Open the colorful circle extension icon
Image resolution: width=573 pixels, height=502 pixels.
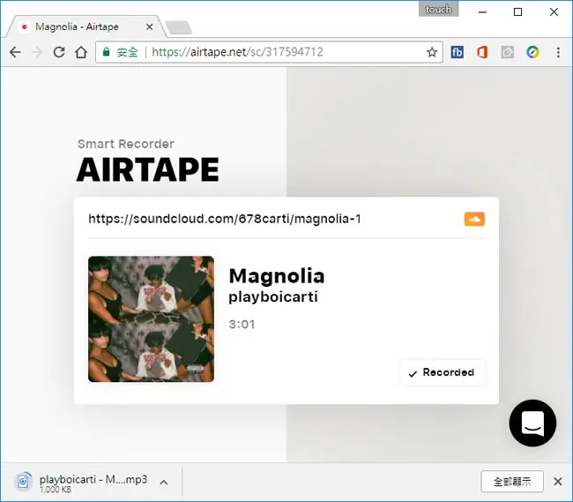point(532,52)
